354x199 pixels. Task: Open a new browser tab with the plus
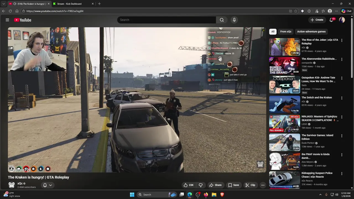point(99,4)
